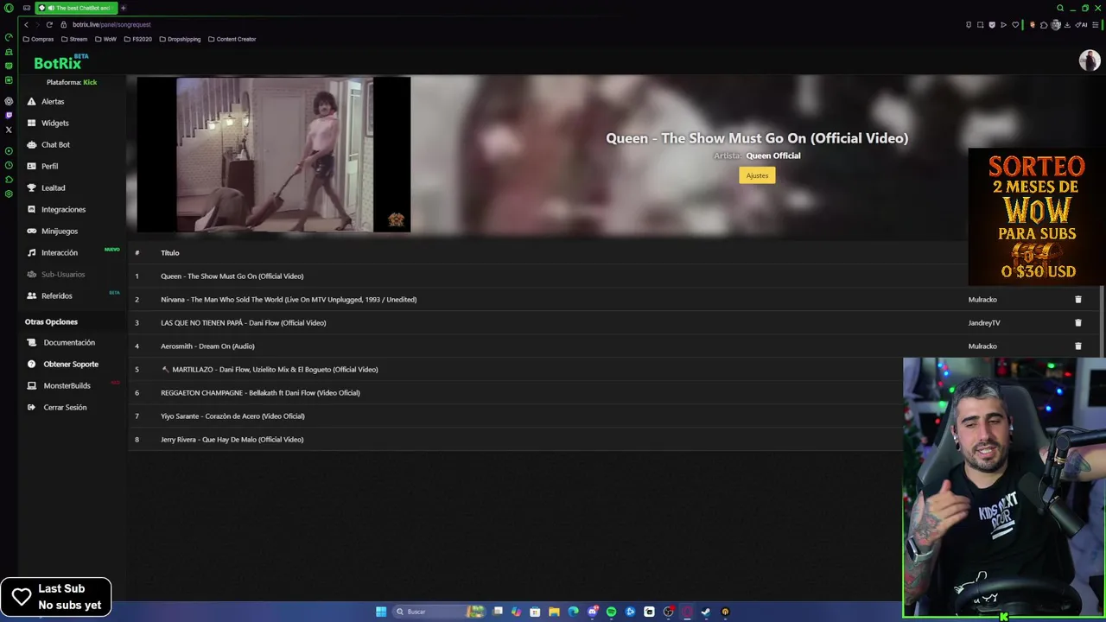This screenshot has width=1106, height=622.
Task: Click the browser shield icon
Action: pos(992,25)
